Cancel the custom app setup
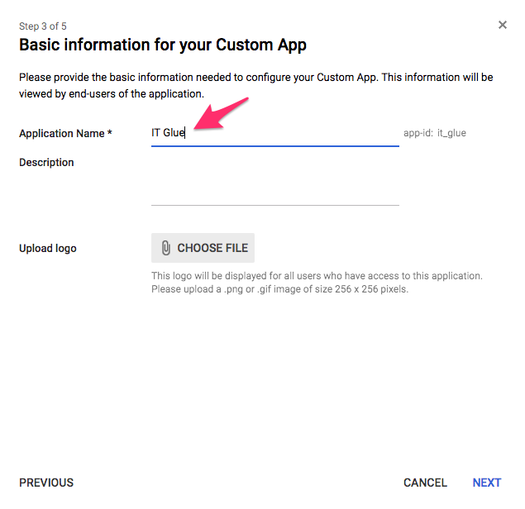Screen dimensions: 525x509 (425, 483)
